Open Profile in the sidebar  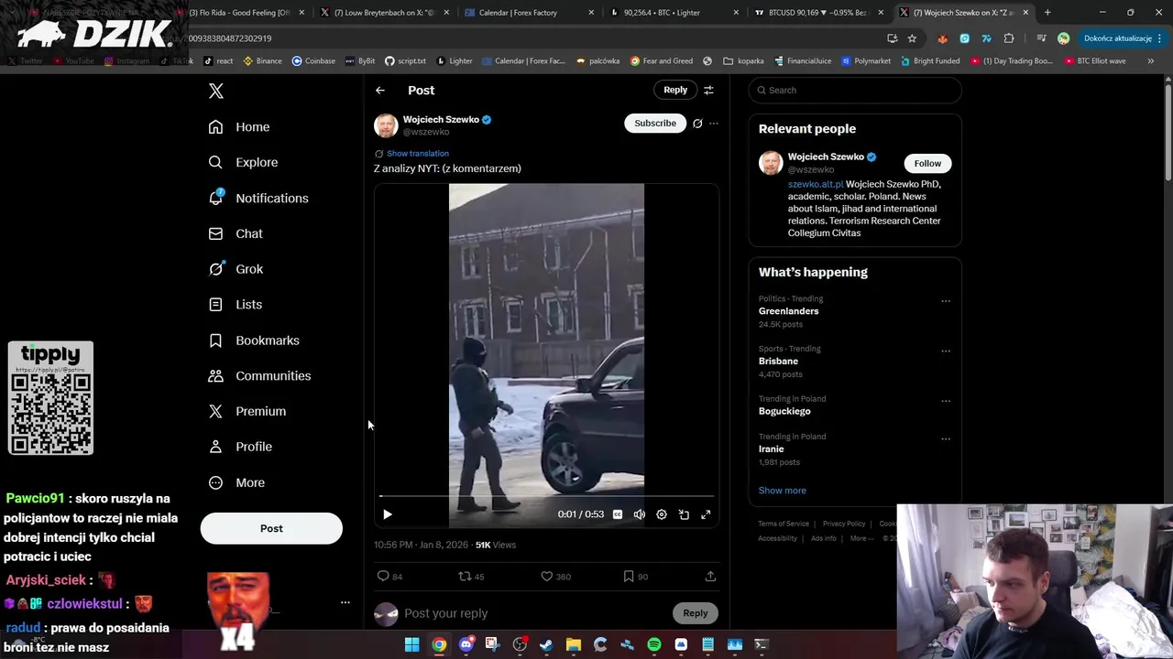[240, 447]
